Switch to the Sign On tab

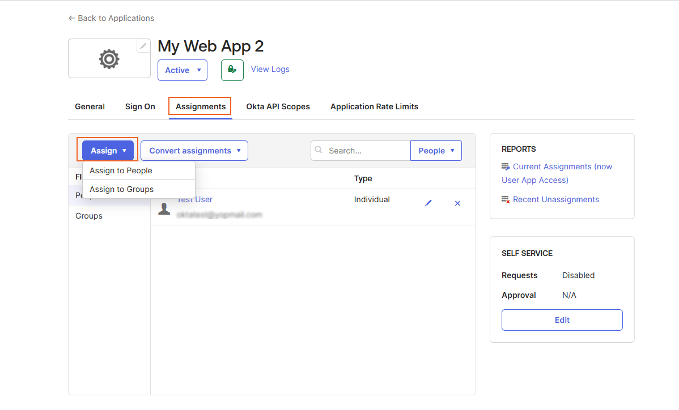coord(140,106)
